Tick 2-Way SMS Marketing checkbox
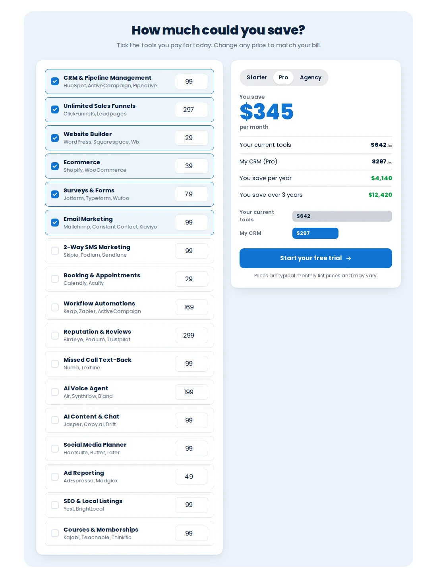The width and height of the screenshot is (437, 578). pyautogui.click(x=55, y=251)
